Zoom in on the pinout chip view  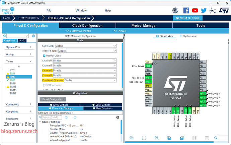131,138
